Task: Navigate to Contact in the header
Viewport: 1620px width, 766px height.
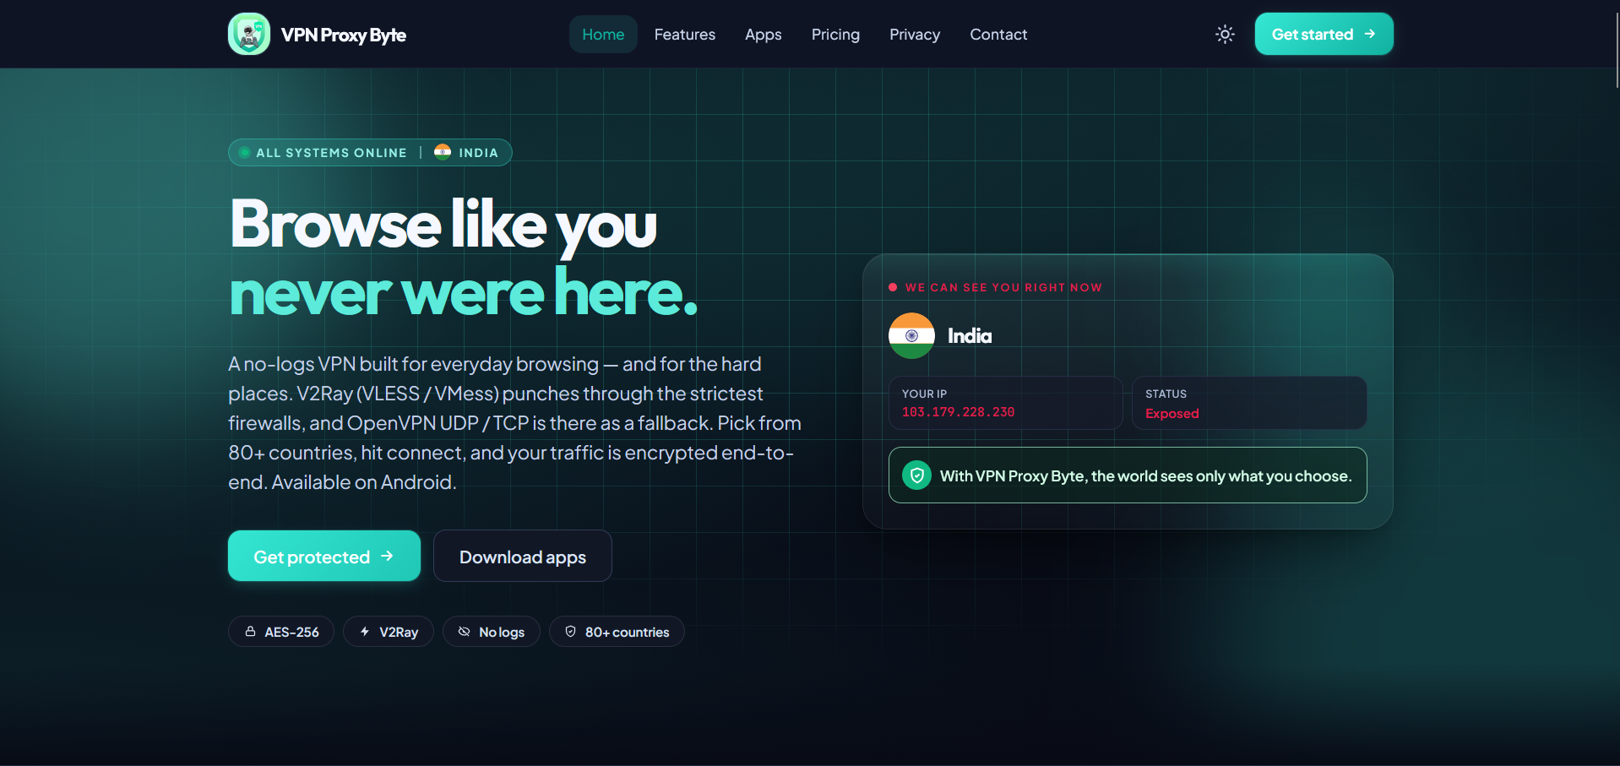Action: coord(998,35)
